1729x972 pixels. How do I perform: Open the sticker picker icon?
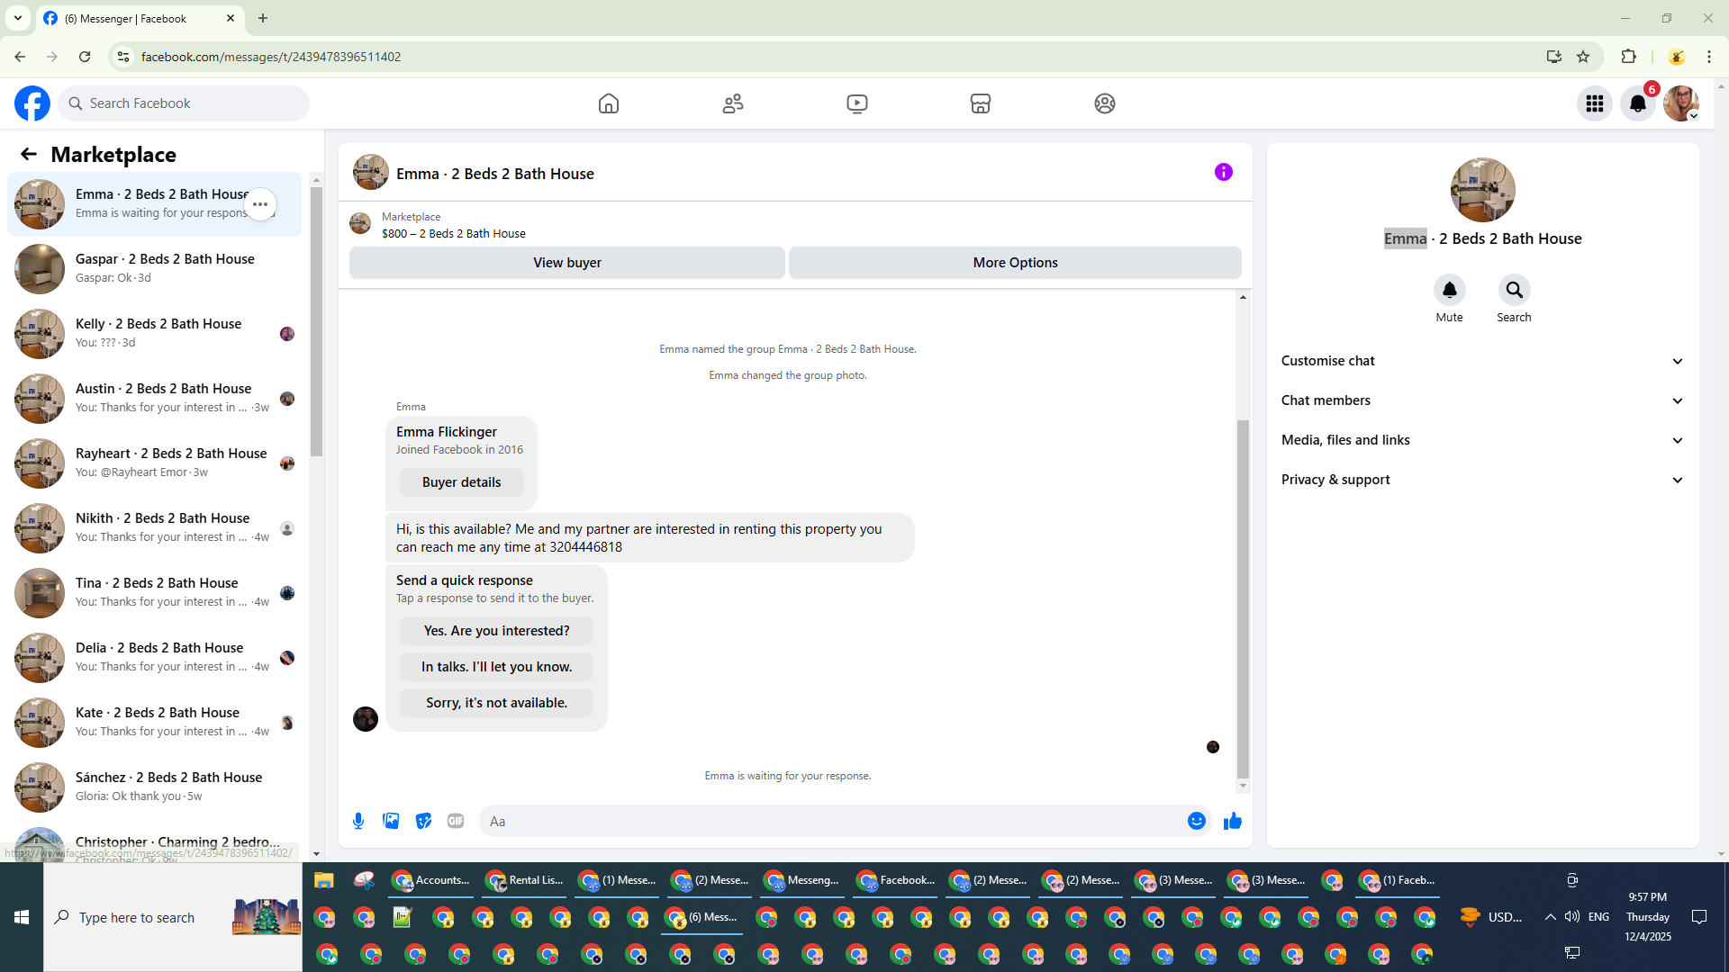[423, 821]
